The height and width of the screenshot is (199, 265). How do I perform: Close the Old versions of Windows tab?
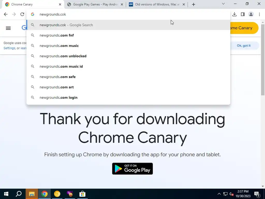click(184, 4)
